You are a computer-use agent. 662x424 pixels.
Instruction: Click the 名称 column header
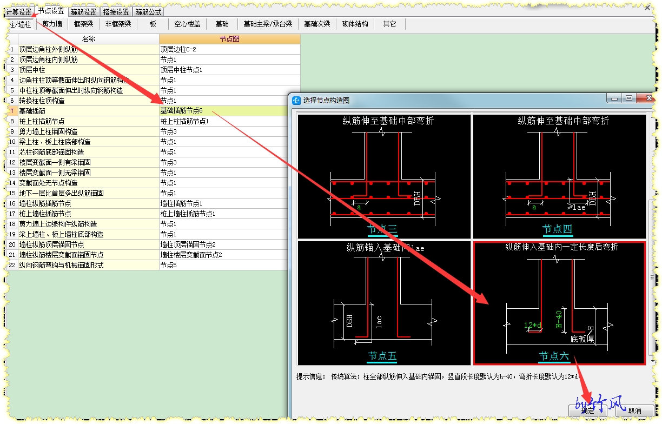tap(89, 39)
